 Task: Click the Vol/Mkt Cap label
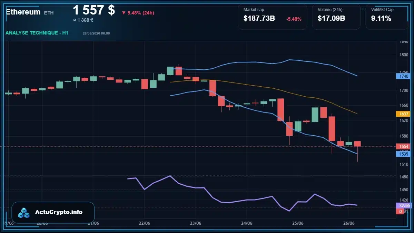382,10
